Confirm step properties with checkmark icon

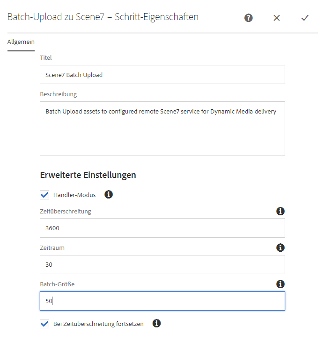[x=305, y=18]
